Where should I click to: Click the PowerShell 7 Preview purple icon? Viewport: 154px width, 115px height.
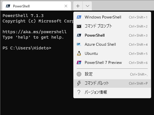[x=79, y=62]
